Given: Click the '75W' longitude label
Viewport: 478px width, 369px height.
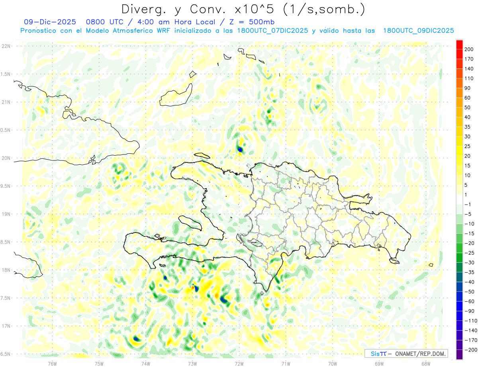Looking at the screenshot, I should (99, 363).
